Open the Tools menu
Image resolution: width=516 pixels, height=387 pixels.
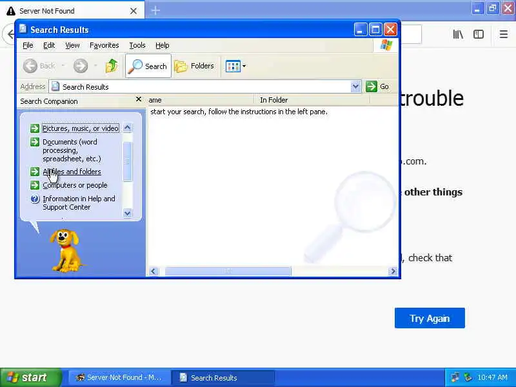point(137,45)
